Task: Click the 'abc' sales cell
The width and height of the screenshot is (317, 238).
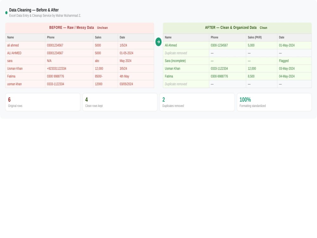Action: (x=106, y=61)
